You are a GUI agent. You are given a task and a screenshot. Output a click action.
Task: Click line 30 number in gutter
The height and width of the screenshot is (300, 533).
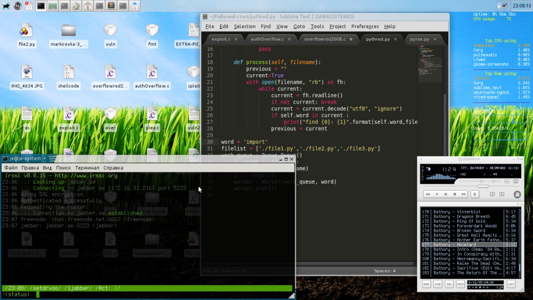[209, 142]
